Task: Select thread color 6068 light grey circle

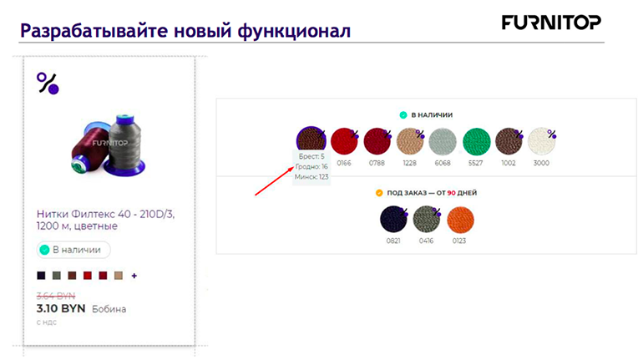Action: click(x=443, y=141)
